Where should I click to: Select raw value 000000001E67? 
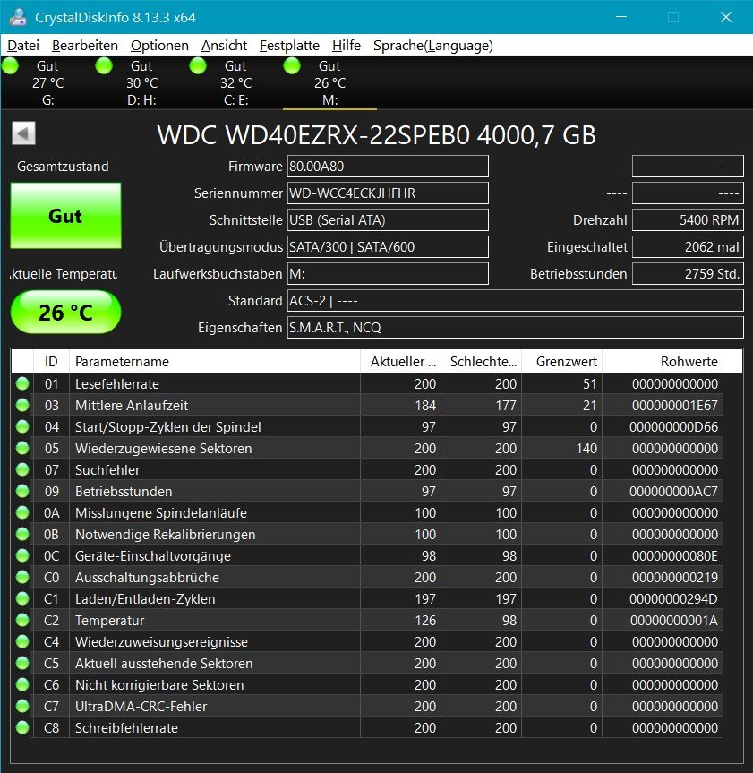click(x=674, y=406)
